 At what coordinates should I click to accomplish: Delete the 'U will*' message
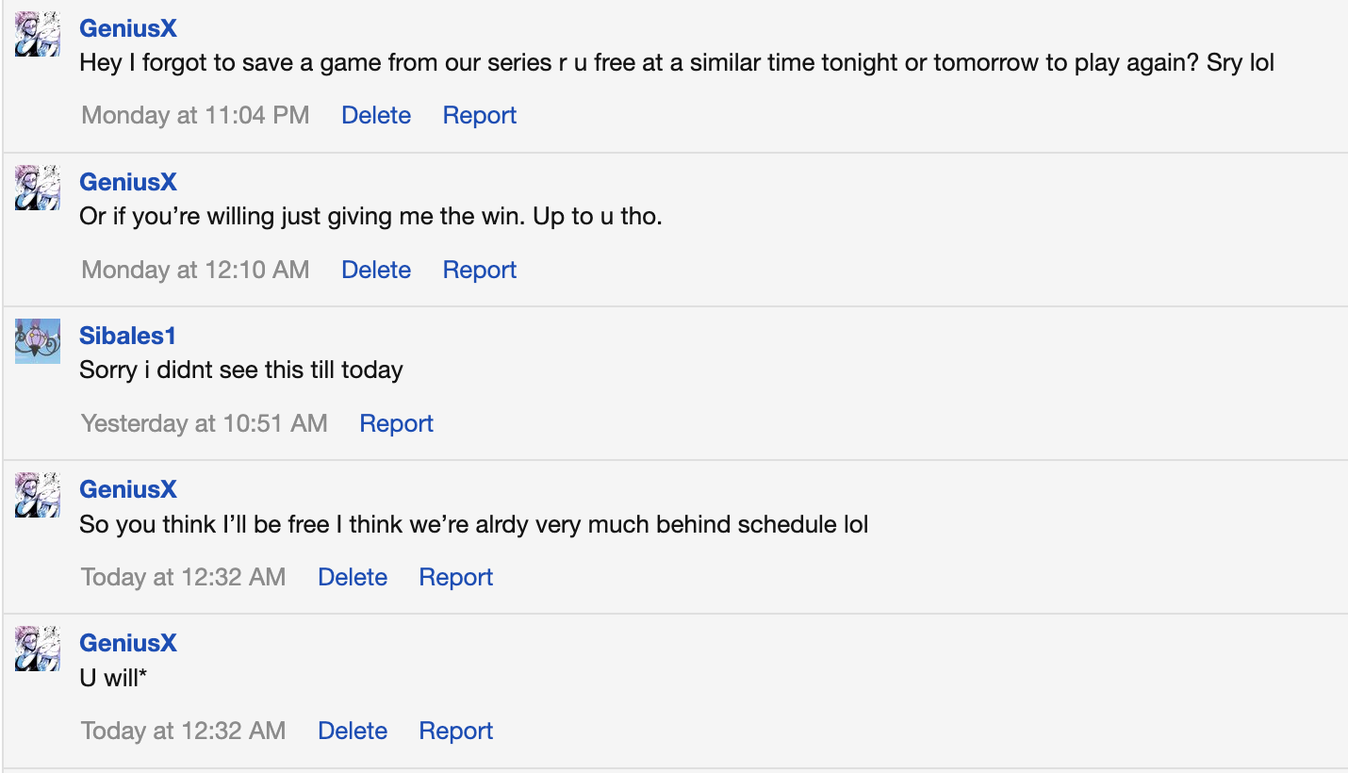[353, 731]
